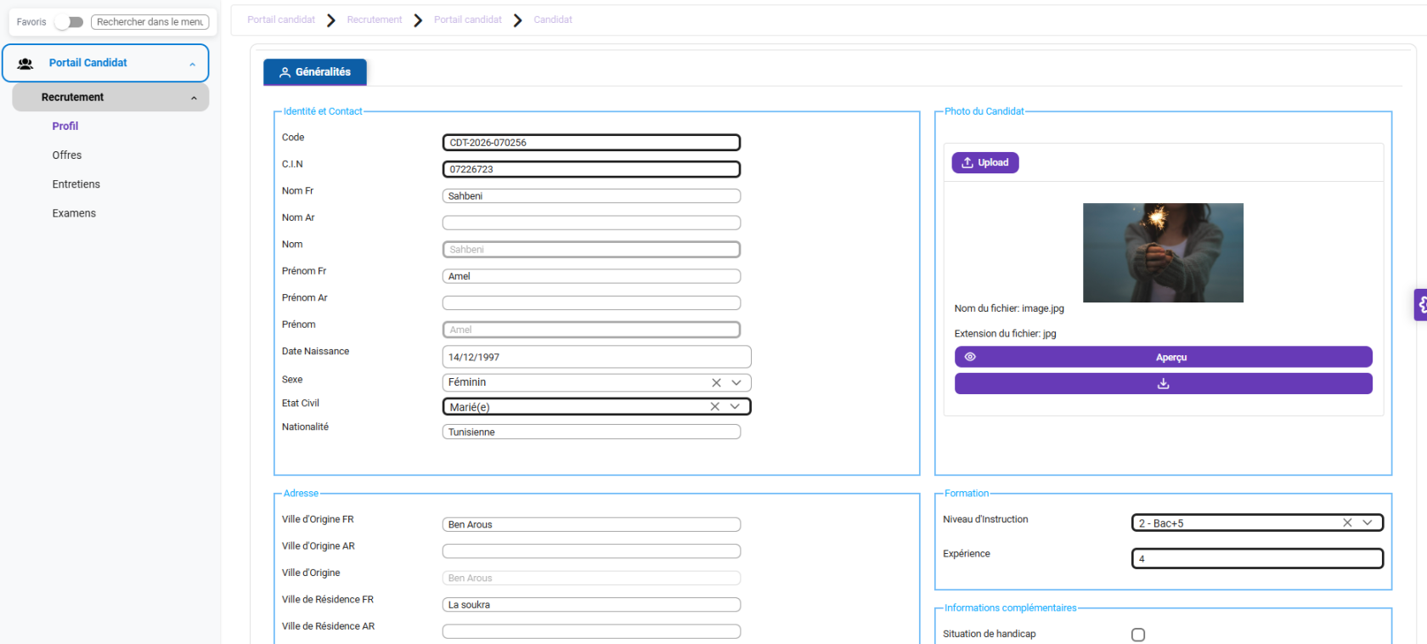
Task: Click the Upload photo button
Action: point(985,162)
